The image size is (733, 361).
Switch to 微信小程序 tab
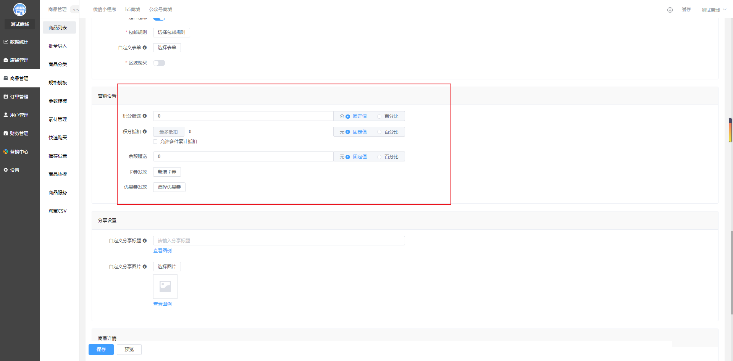point(105,10)
